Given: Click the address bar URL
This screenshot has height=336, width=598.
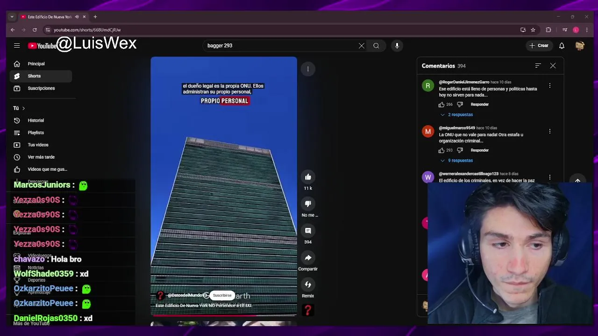Looking at the screenshot, I should [87, 30].
